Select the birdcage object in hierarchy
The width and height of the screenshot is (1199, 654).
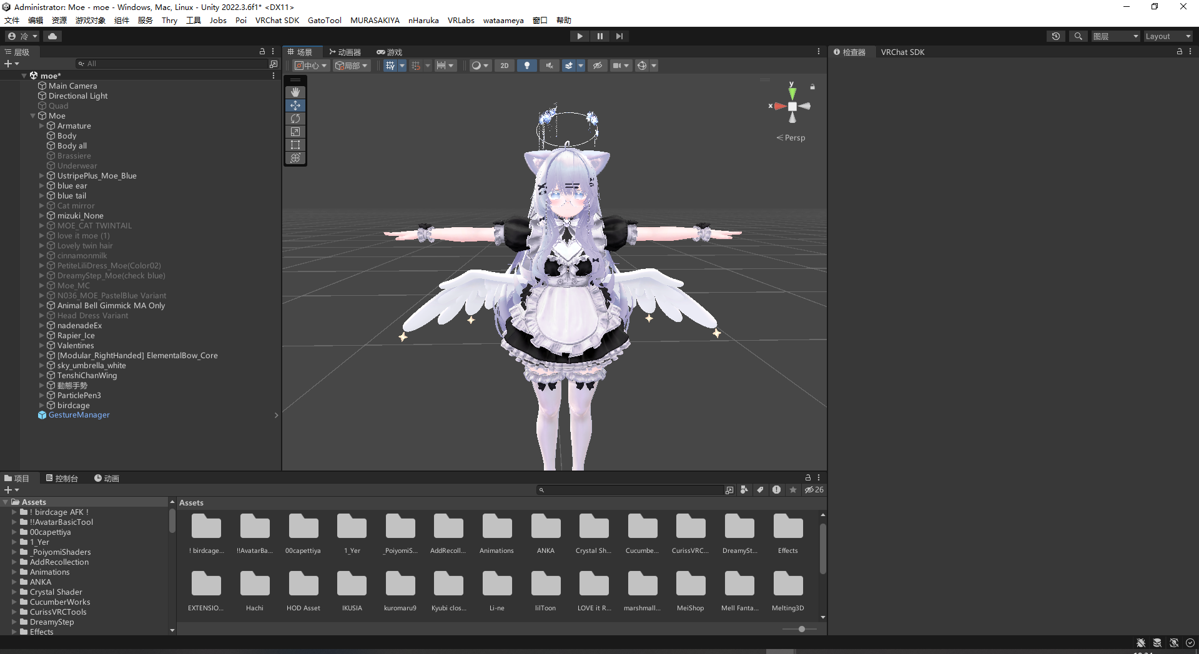[x=74, y=406]
